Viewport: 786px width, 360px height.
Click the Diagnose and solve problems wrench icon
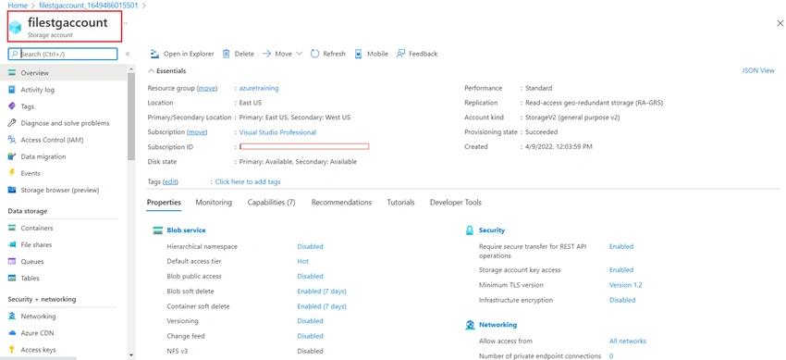pyautogui.click(x=11, y=123)
